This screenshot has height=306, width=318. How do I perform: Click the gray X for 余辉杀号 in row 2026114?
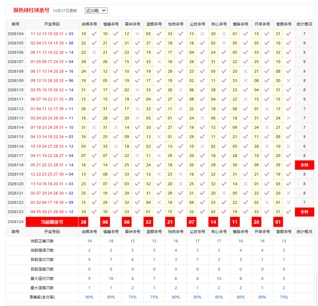94,127
